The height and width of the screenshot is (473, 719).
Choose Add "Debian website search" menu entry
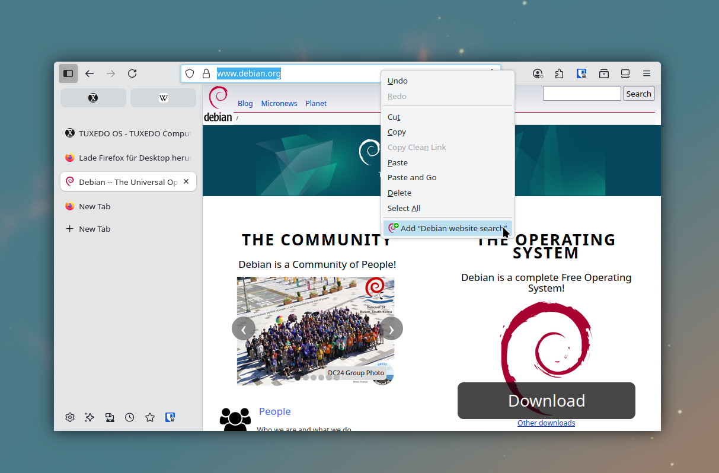click(x=448, y=228)
